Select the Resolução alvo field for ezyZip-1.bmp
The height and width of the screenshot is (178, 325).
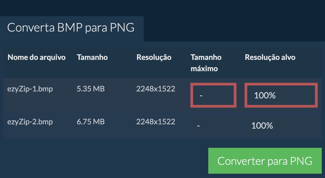point(281,95)
